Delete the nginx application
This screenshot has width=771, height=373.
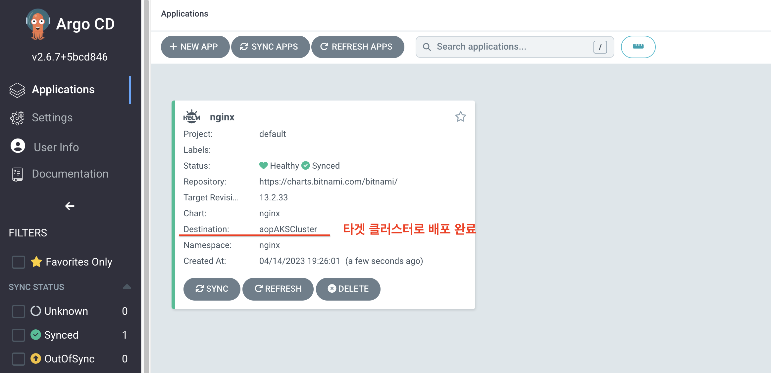tap(348, 289)
